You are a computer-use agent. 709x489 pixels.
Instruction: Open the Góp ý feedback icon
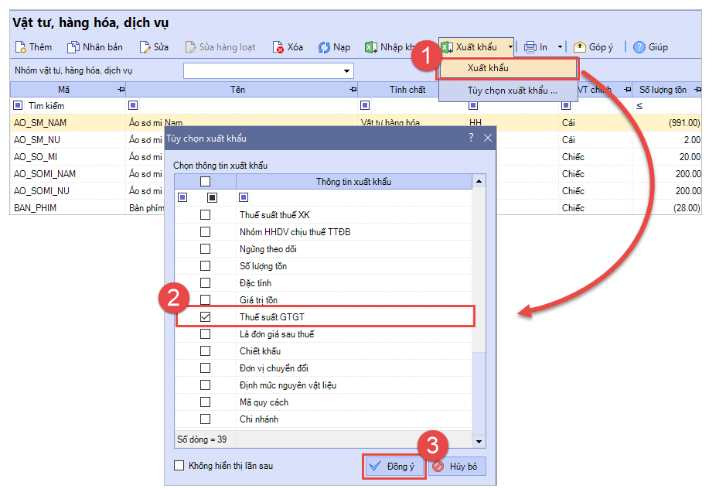[x=579, y=47]
